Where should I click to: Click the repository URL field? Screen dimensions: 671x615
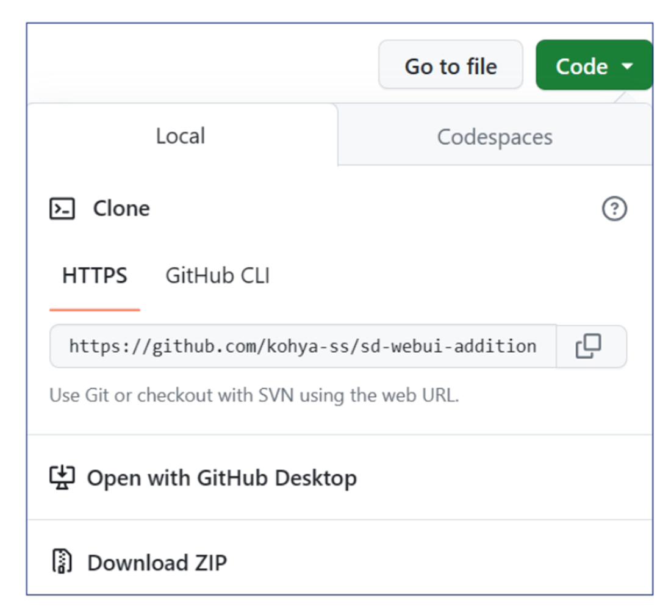[303, 346]
